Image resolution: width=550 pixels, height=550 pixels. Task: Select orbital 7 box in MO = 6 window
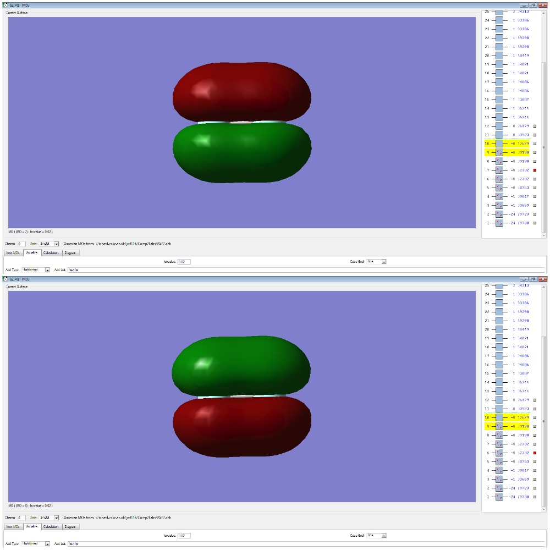tap(499, 444)
